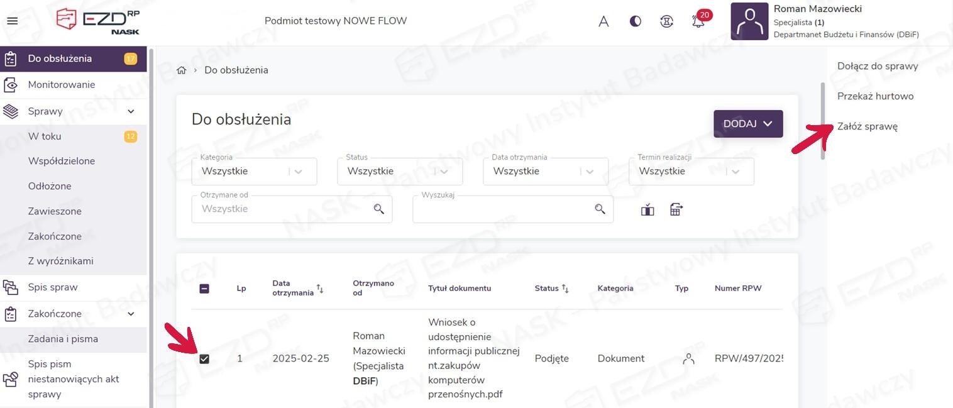Image resolution: width=953 pixels, height=408 pixels.
Task: Collapse the Sprawy sidebar section
Action: (x=131, y=111)
